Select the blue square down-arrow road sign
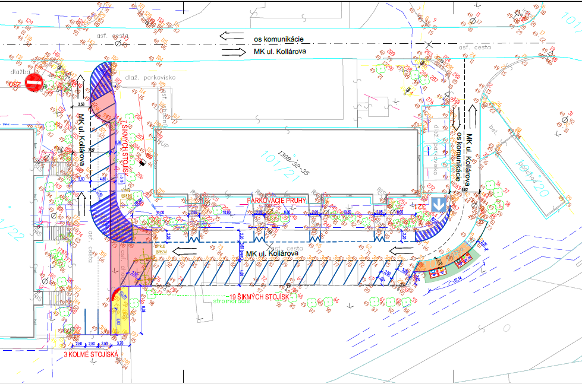This screenshot has width=582, height=384. tap(438, 205)
